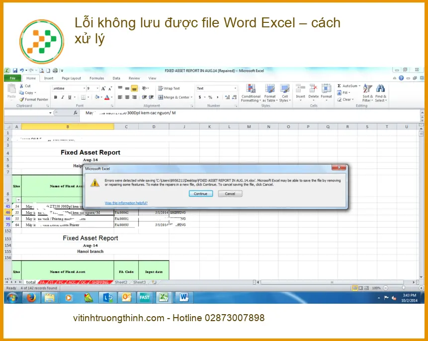428x341 pixels.
Task: Toggle Wrap Text
Action: click(x=169, y=88)
